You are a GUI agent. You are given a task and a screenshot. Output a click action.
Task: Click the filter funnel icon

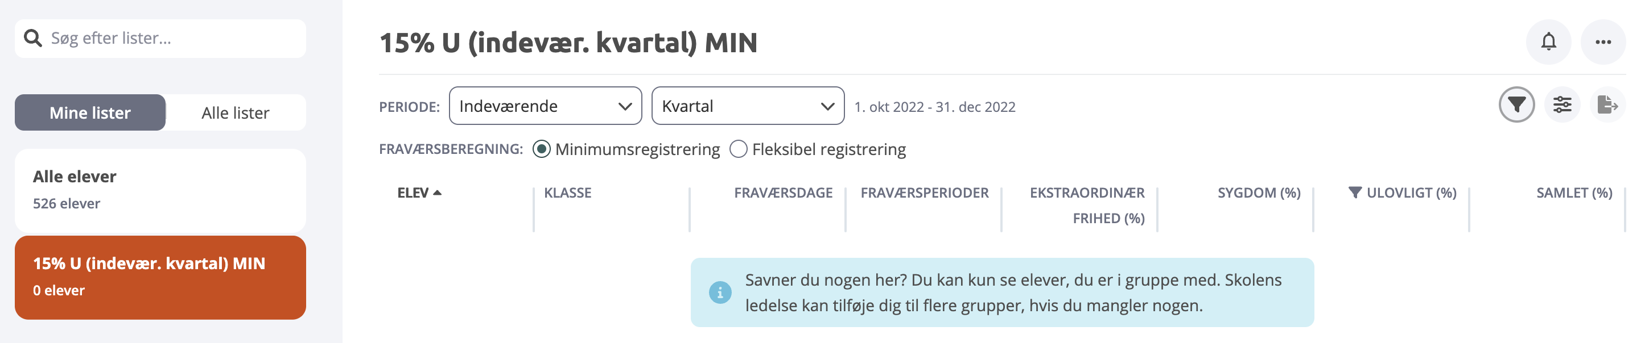pyautogui.click(x=1516, y=104)
